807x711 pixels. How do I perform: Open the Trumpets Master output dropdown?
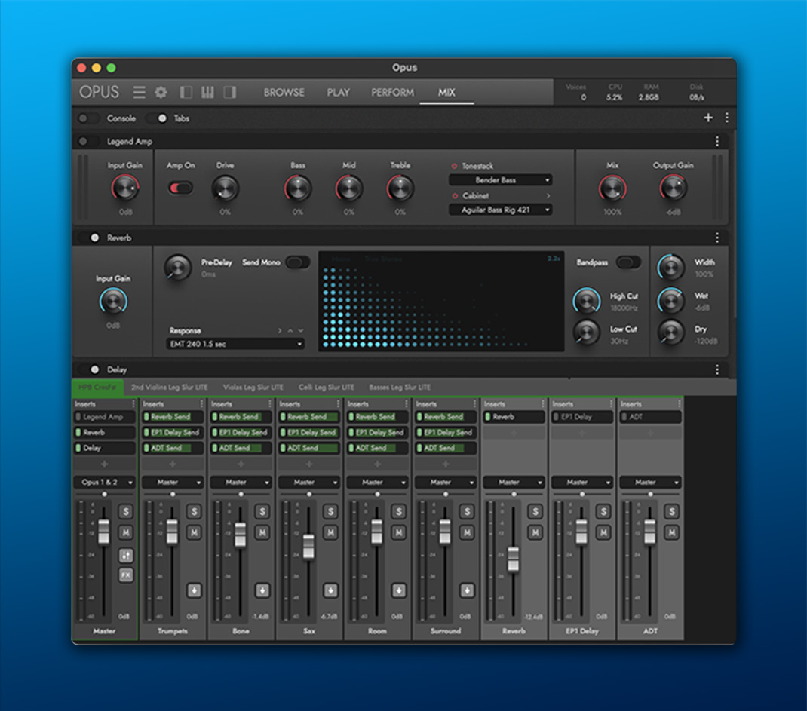tap(173, 482)
